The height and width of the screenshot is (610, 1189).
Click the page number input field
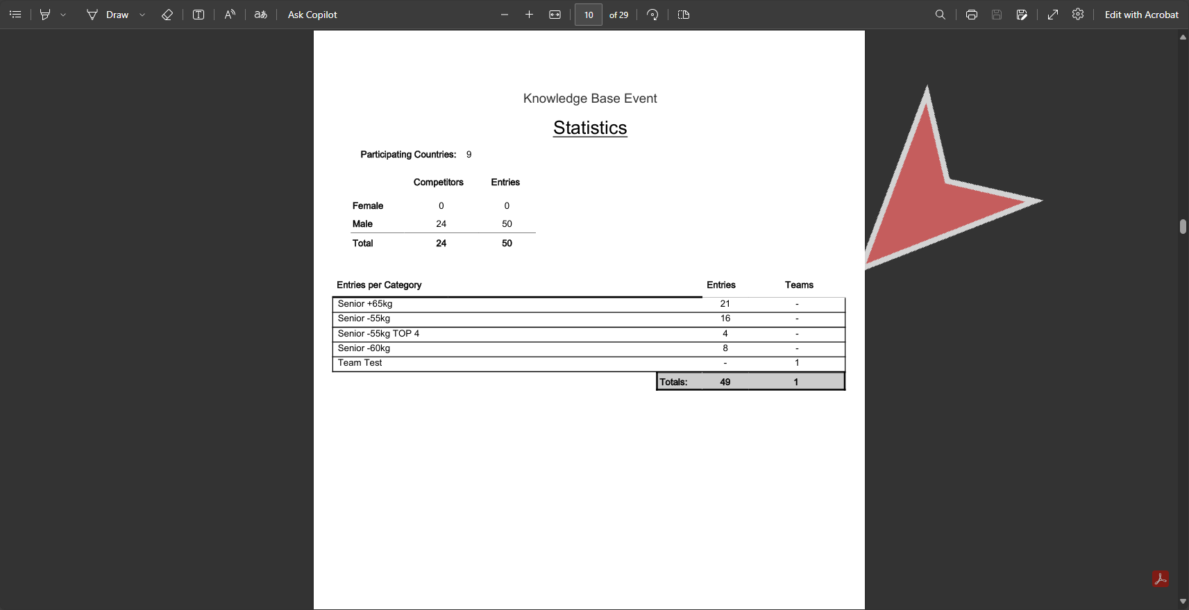589,15
